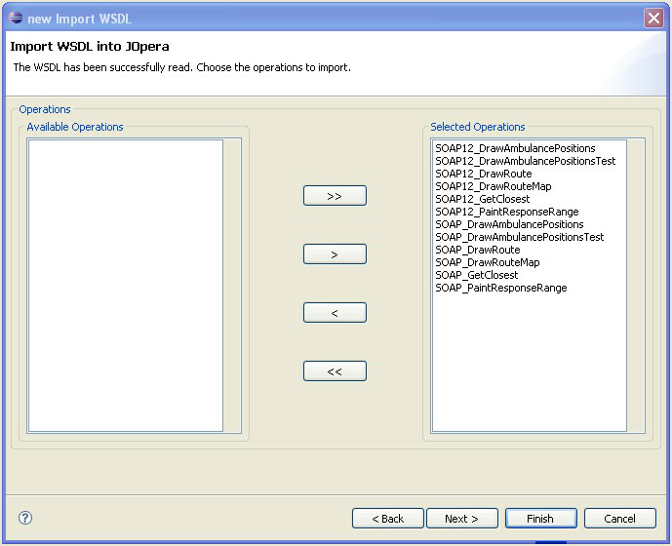Go back with the < Back button
Viewport: 672px width, 546px height.
pos(388,519)
